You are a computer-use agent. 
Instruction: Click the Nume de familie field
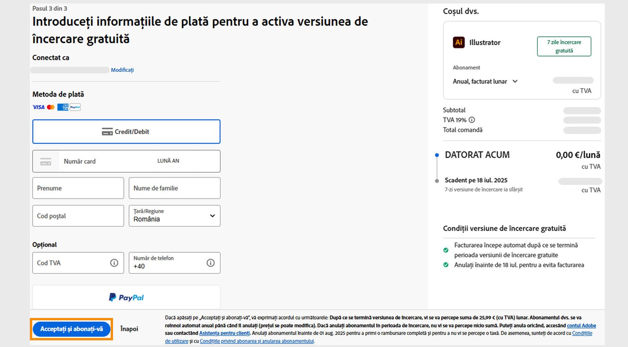click(x=174, y=188)
